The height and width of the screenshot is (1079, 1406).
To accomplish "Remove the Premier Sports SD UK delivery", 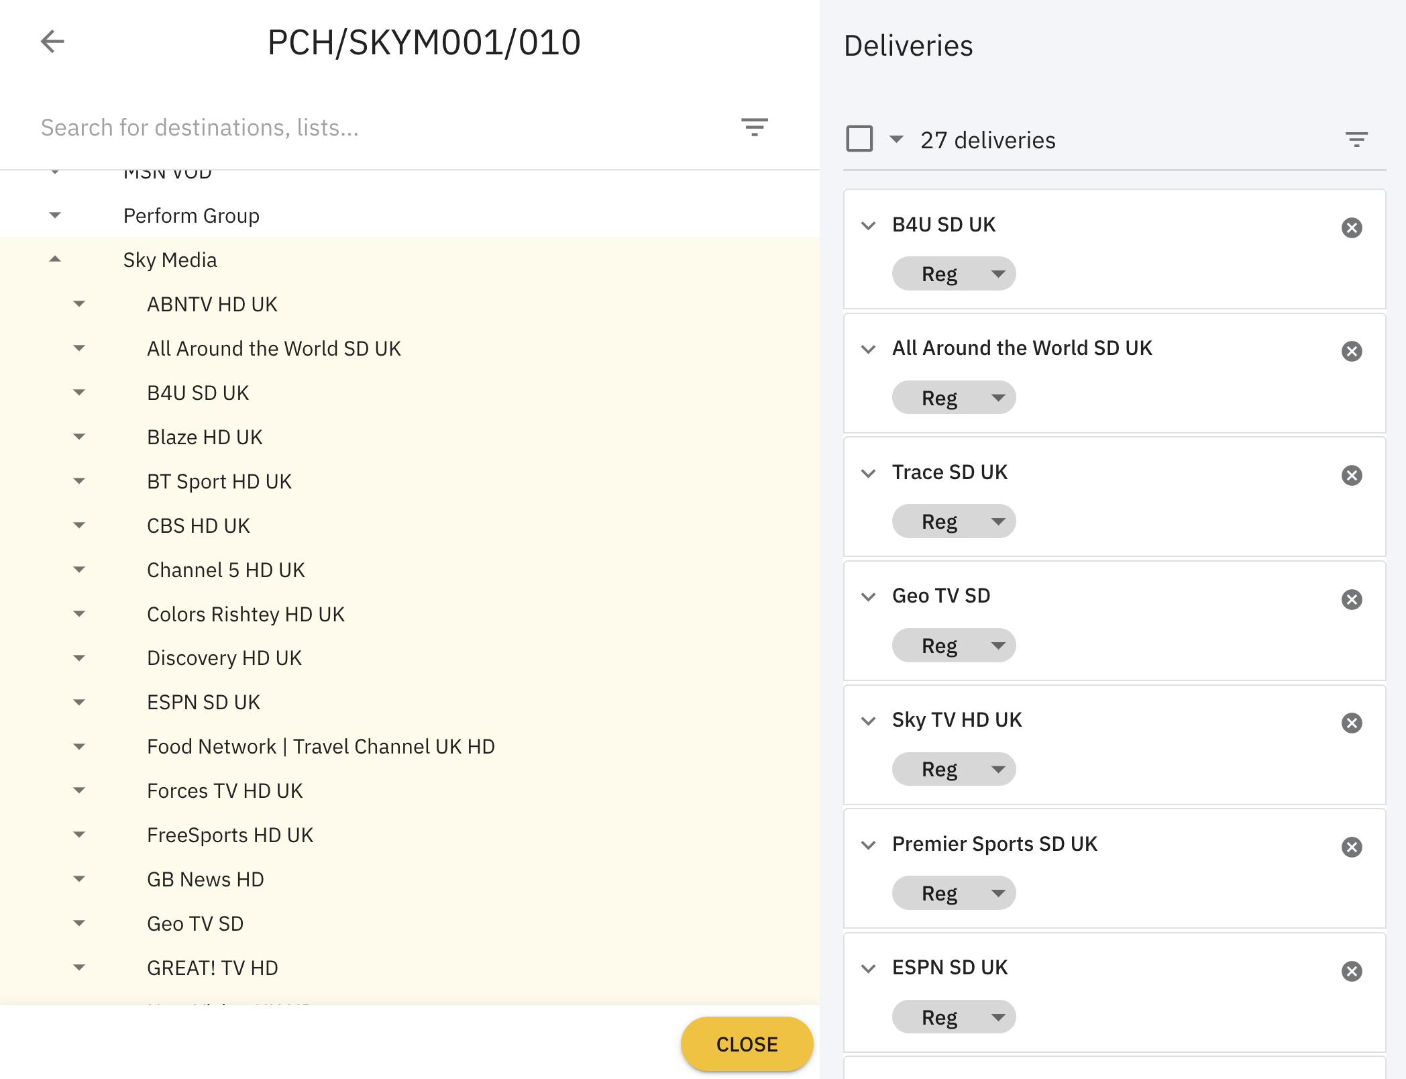I will (x=1352, y=847).
